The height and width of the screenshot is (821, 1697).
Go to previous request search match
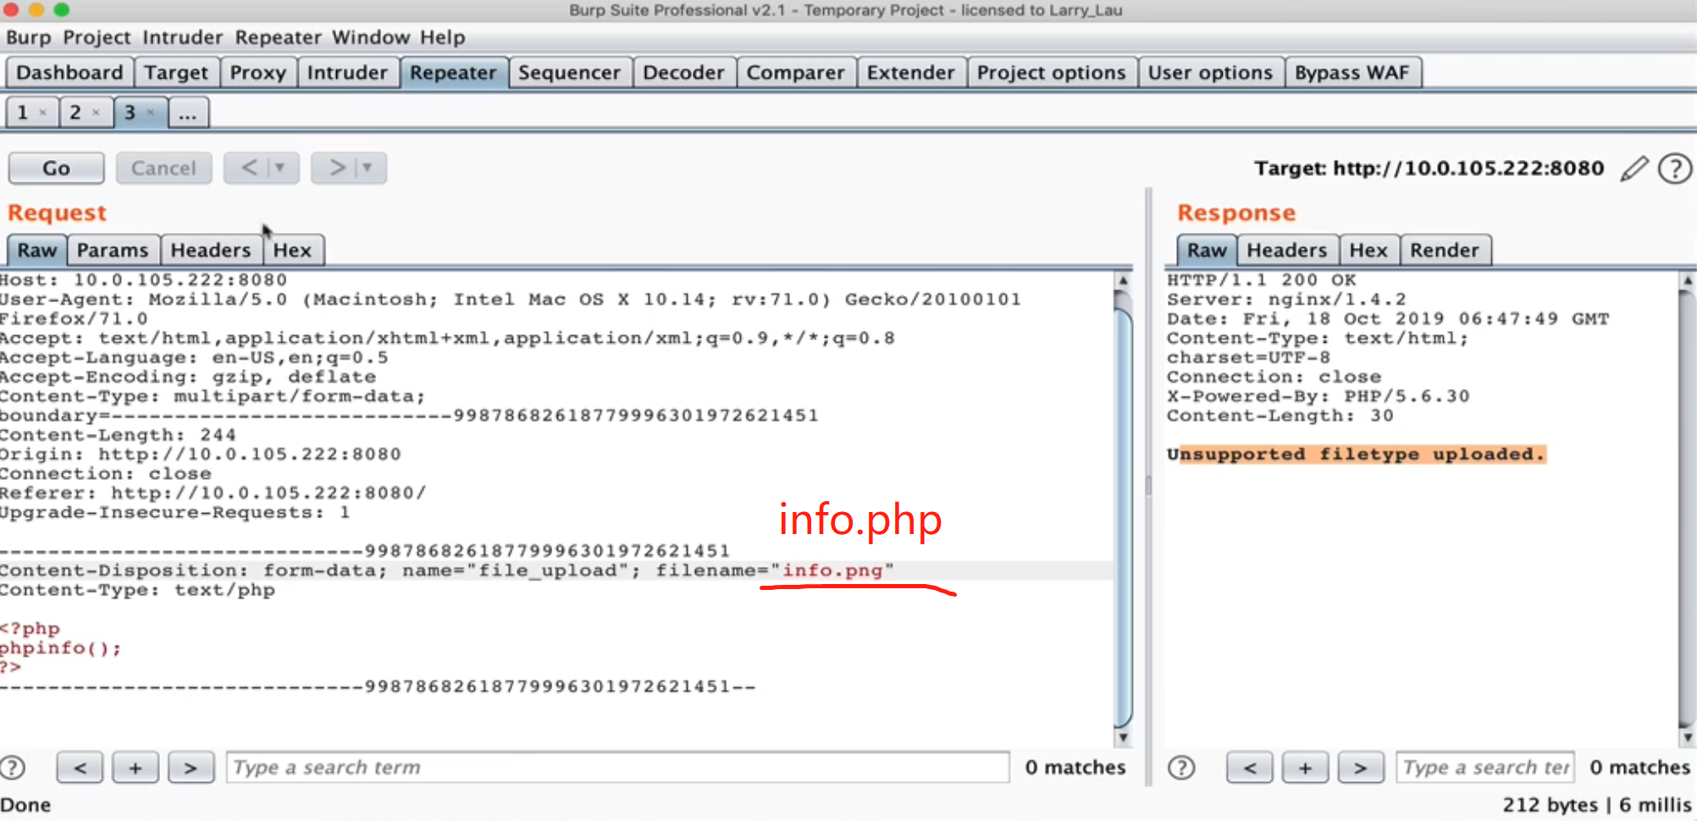pyautogui.click(x=80, y=768)
